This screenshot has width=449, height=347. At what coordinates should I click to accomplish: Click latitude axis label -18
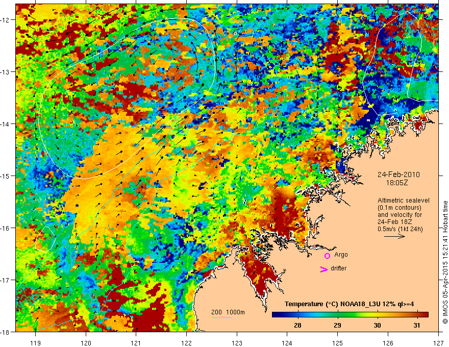(x=5, y=332)
